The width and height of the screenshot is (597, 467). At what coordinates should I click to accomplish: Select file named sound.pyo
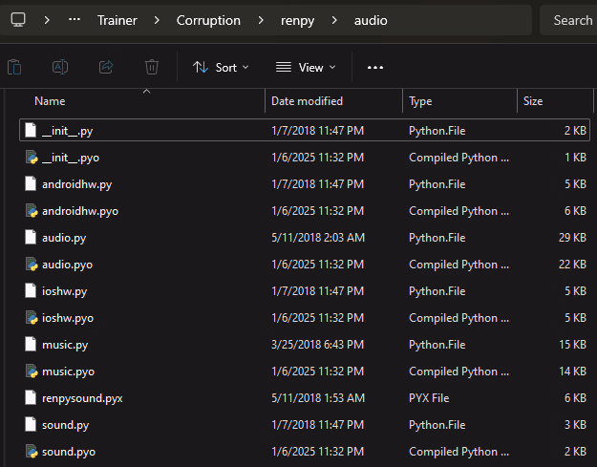point(69,452)
